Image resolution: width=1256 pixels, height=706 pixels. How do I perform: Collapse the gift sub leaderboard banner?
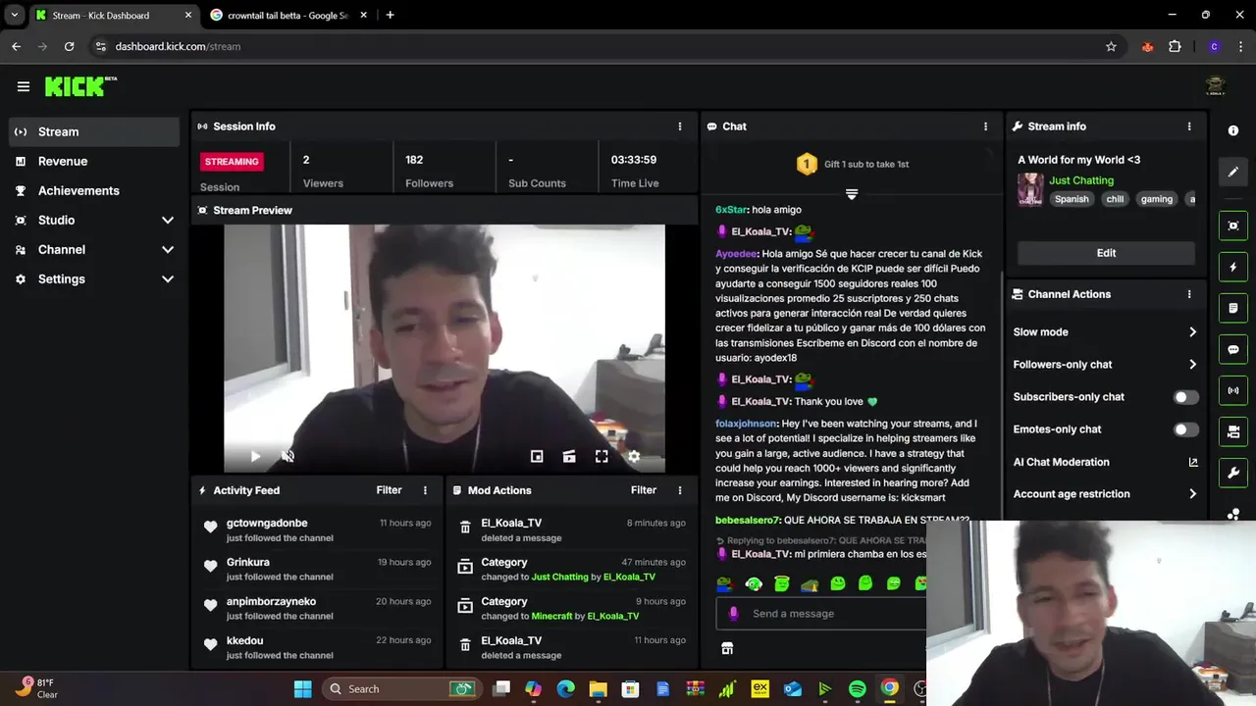pos(852,194)
